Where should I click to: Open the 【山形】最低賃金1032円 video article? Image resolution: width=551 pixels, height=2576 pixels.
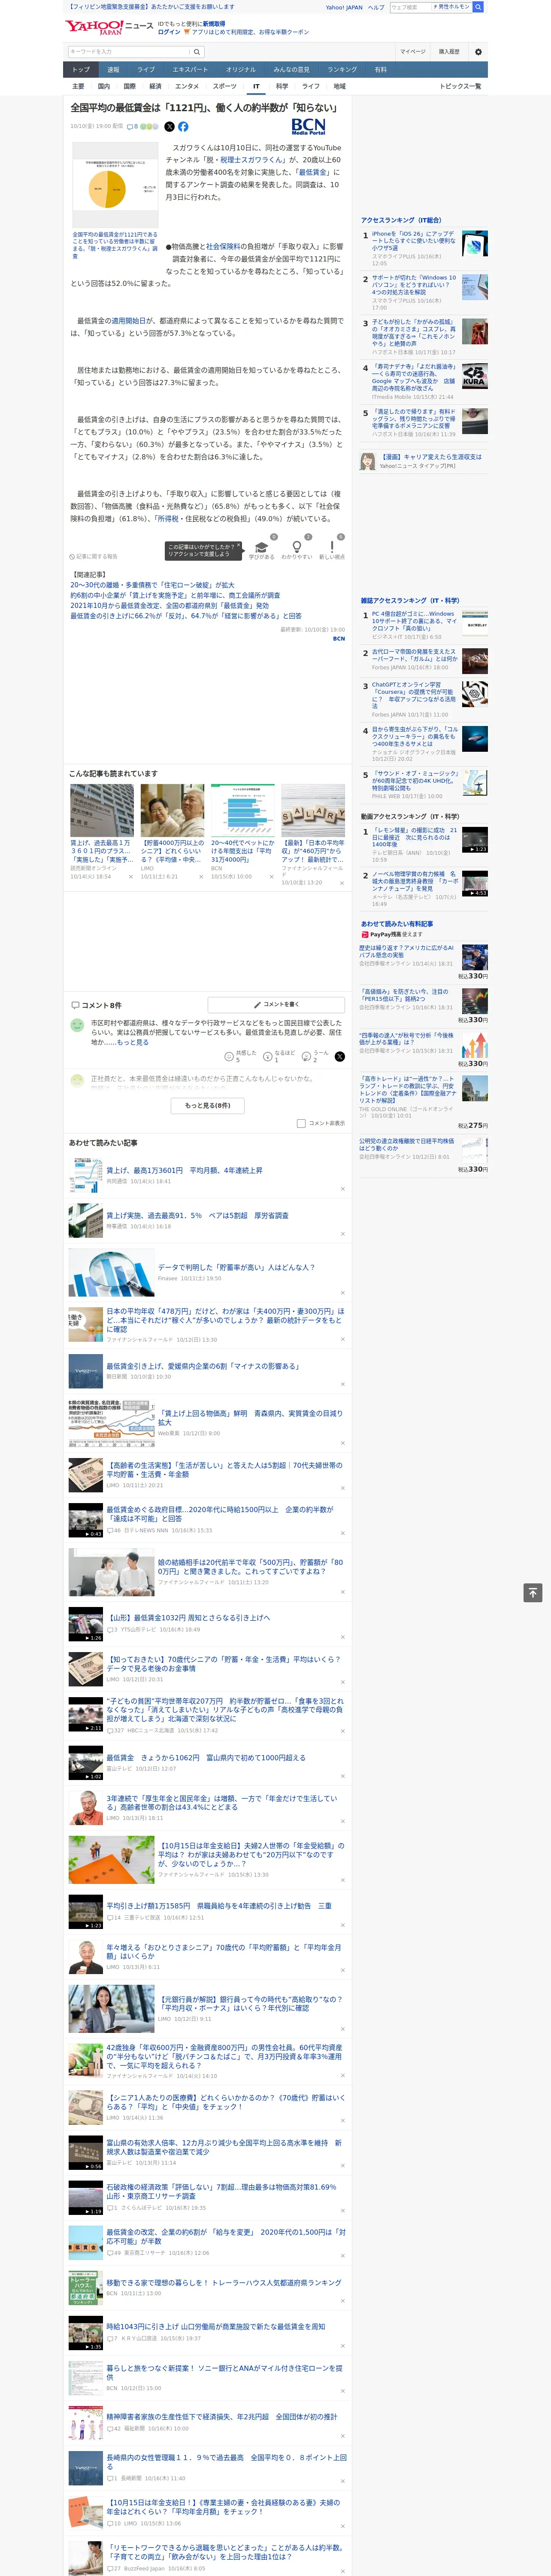click(x=188, y=1618)
